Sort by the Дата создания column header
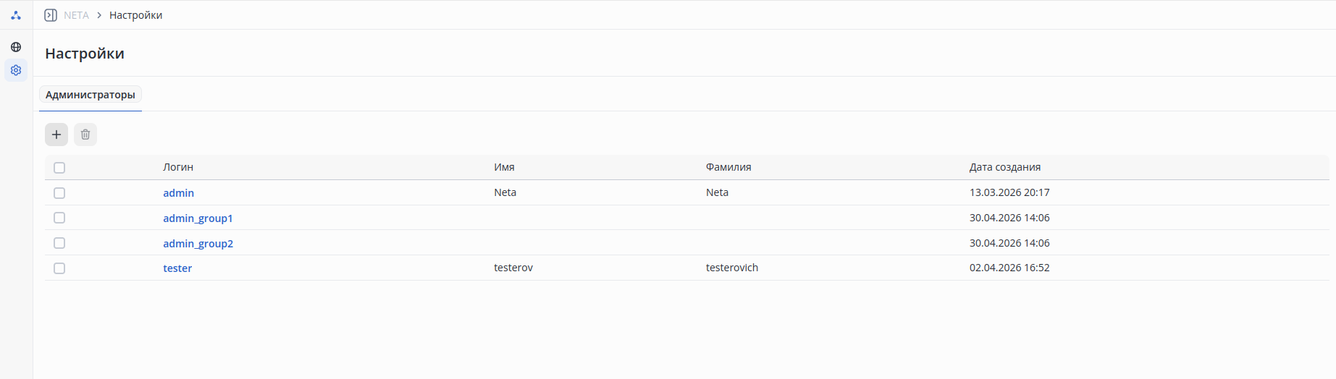Image resolution: width=1336 pixels, height=379 pixels. pyautogui.click(x=1005, y=167)
